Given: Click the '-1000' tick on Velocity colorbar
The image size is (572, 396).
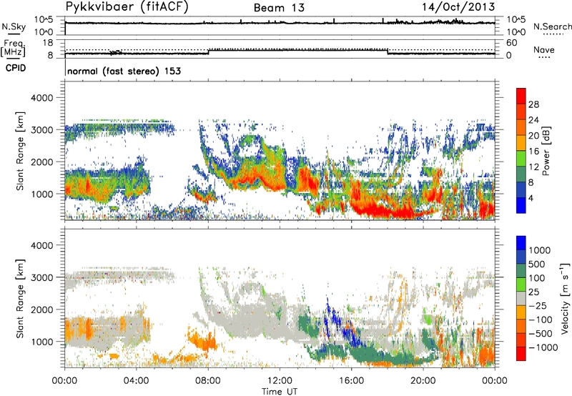Looking at the screenshot, I should pos(543,347).
